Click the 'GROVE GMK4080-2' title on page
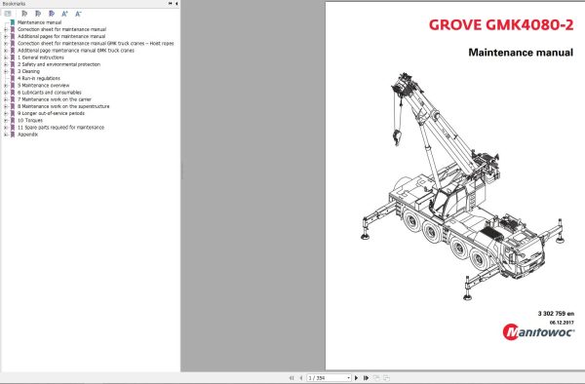Screen dimensions: 585x384 [501, 25]
